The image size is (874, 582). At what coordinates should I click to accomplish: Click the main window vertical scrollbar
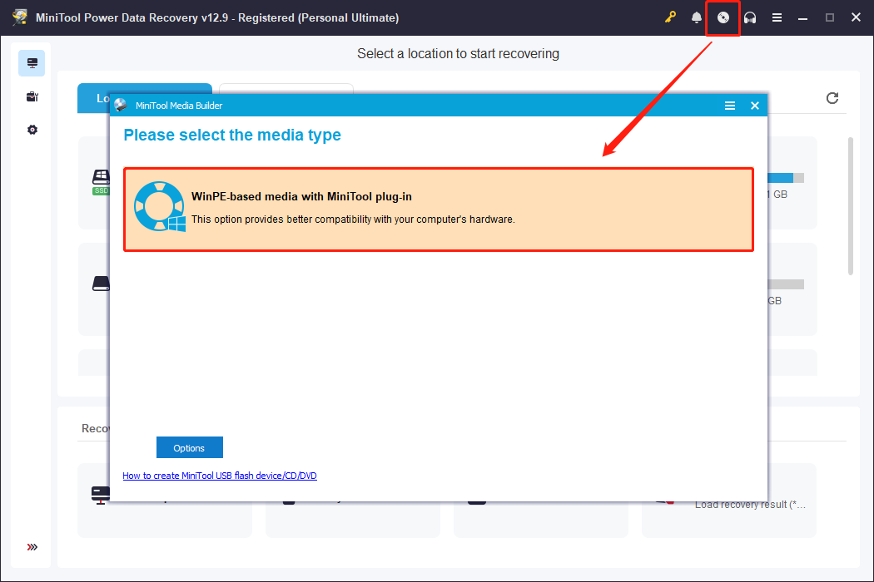click(x=851, y=206)
